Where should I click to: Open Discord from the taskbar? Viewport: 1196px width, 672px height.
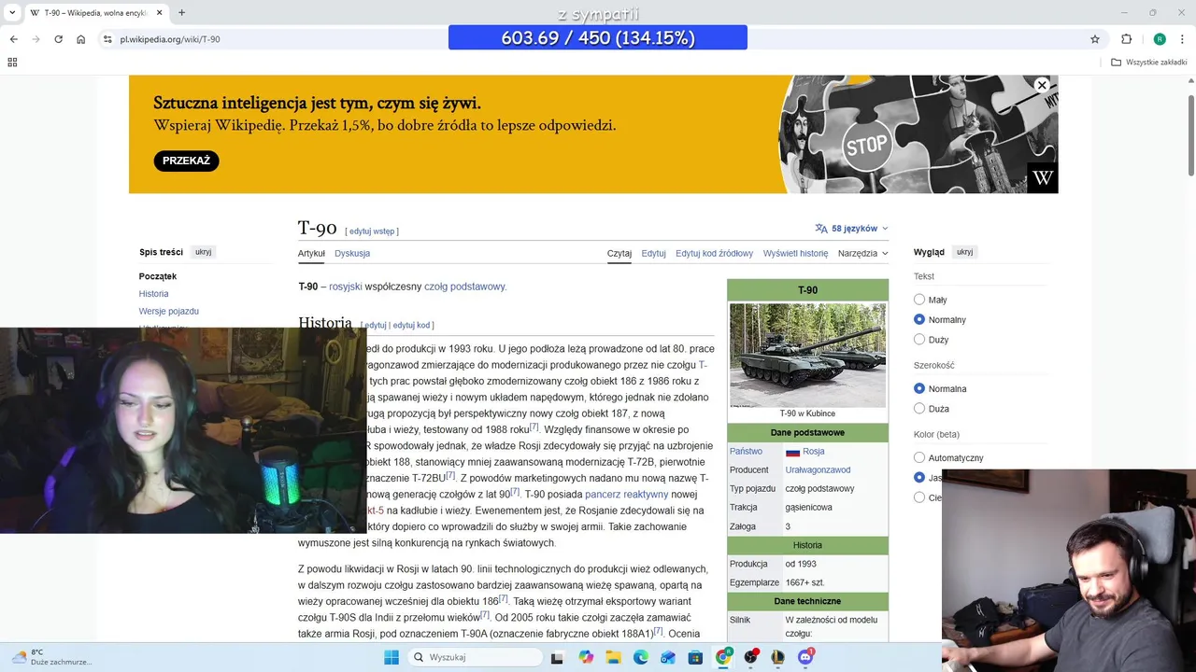[805, 657]
